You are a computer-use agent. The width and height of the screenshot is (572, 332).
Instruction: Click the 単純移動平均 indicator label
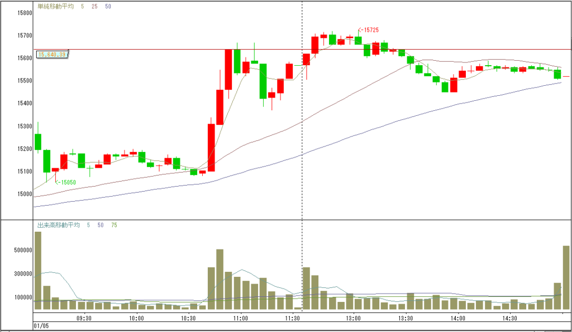point(55,6)
